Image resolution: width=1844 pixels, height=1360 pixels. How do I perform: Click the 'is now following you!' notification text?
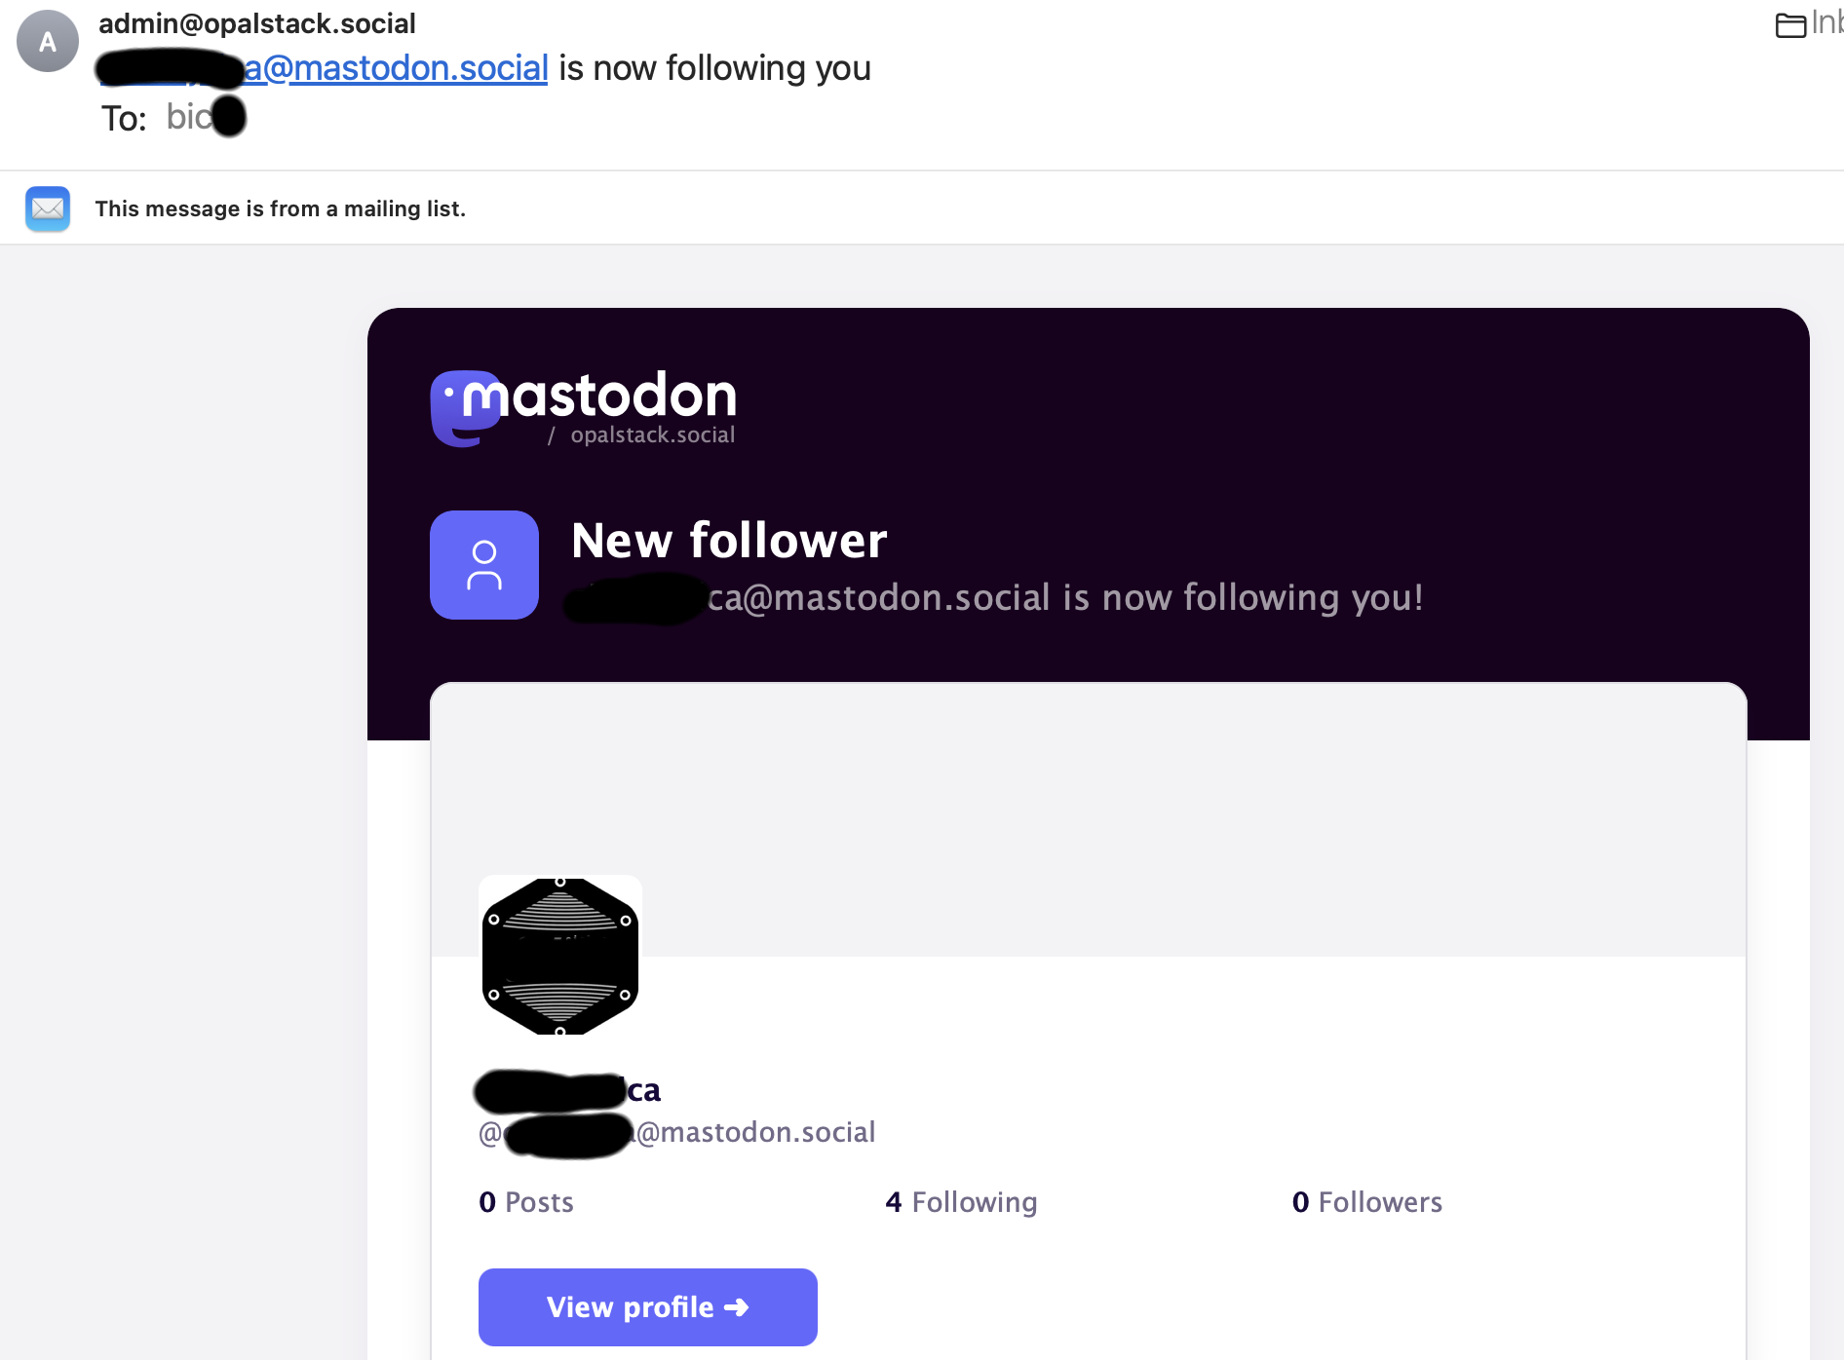[1244, 597]
